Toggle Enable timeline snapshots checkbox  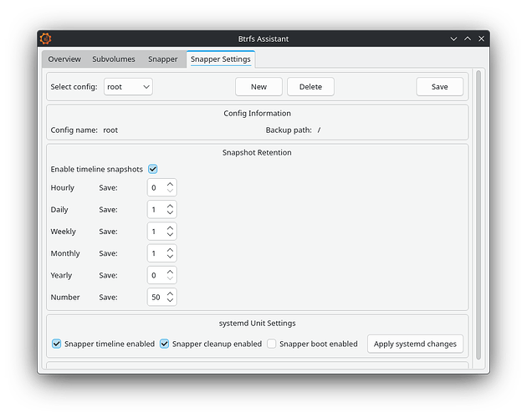pos(153,169)
